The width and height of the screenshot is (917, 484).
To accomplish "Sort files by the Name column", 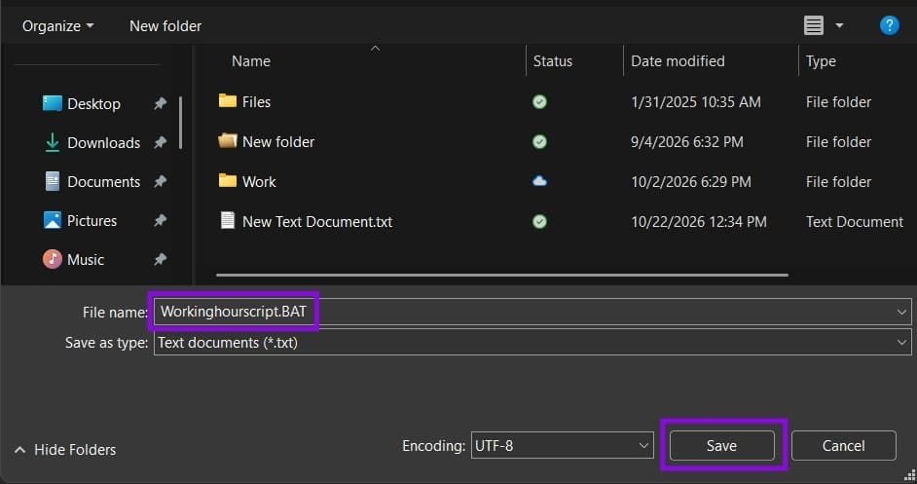I will [251, 61].
